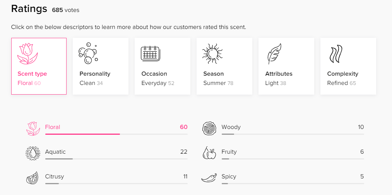Click the chili pepper Spicy icon
This screenshot has width=392, height=195.
pyautogui.click(x=209, y=178)
